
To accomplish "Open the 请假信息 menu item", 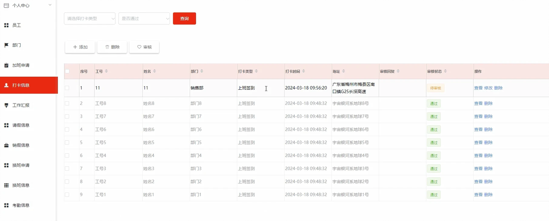I will (29, 125).
